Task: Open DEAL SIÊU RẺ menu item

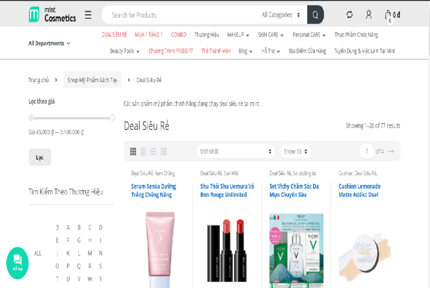Action: (x=114, y=35)
